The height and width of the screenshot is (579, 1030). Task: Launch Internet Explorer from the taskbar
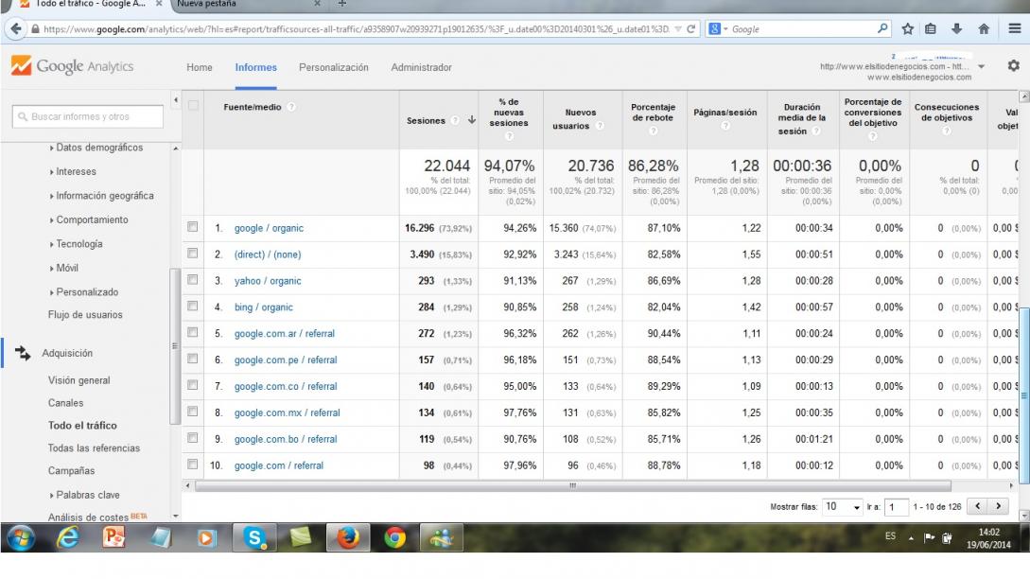click(68, 538)
